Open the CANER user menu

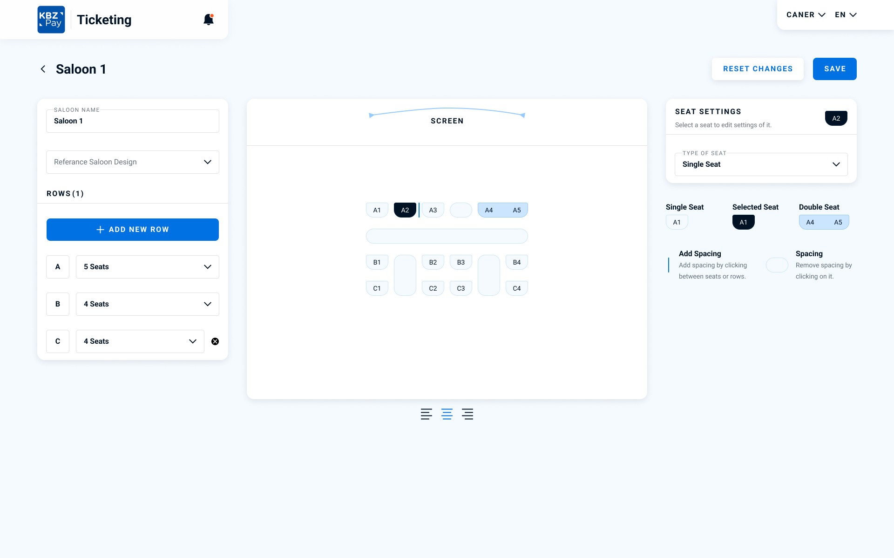[806, 15]
